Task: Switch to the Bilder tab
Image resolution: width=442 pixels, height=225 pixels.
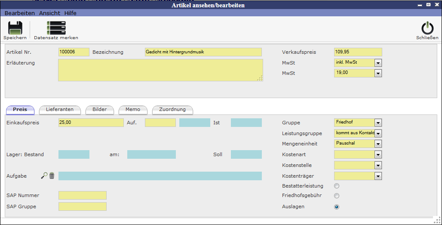Action: 99,109
